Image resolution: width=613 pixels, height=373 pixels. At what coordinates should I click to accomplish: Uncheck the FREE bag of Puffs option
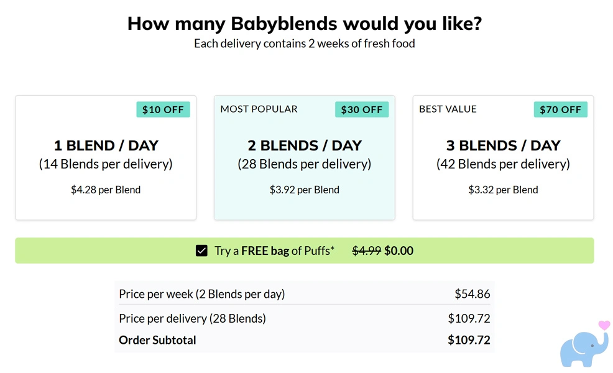point(201,250)
